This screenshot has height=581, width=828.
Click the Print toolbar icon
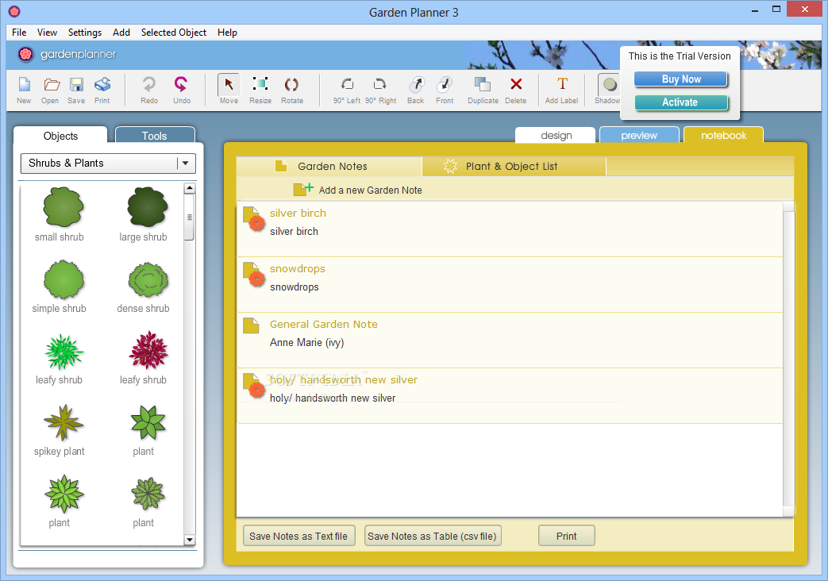click(x=102, y=84)
